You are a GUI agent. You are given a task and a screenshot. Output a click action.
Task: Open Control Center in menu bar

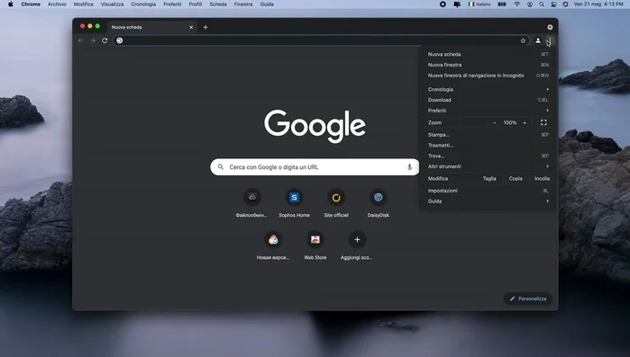[x=553, y=4]
